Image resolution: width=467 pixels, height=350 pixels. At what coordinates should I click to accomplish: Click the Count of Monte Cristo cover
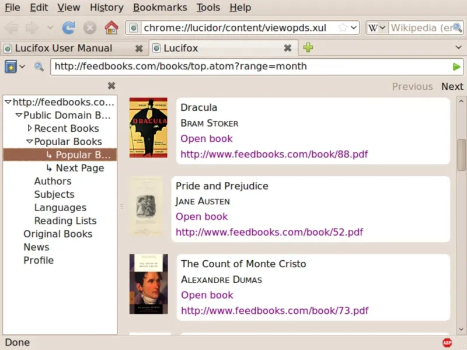149,284
